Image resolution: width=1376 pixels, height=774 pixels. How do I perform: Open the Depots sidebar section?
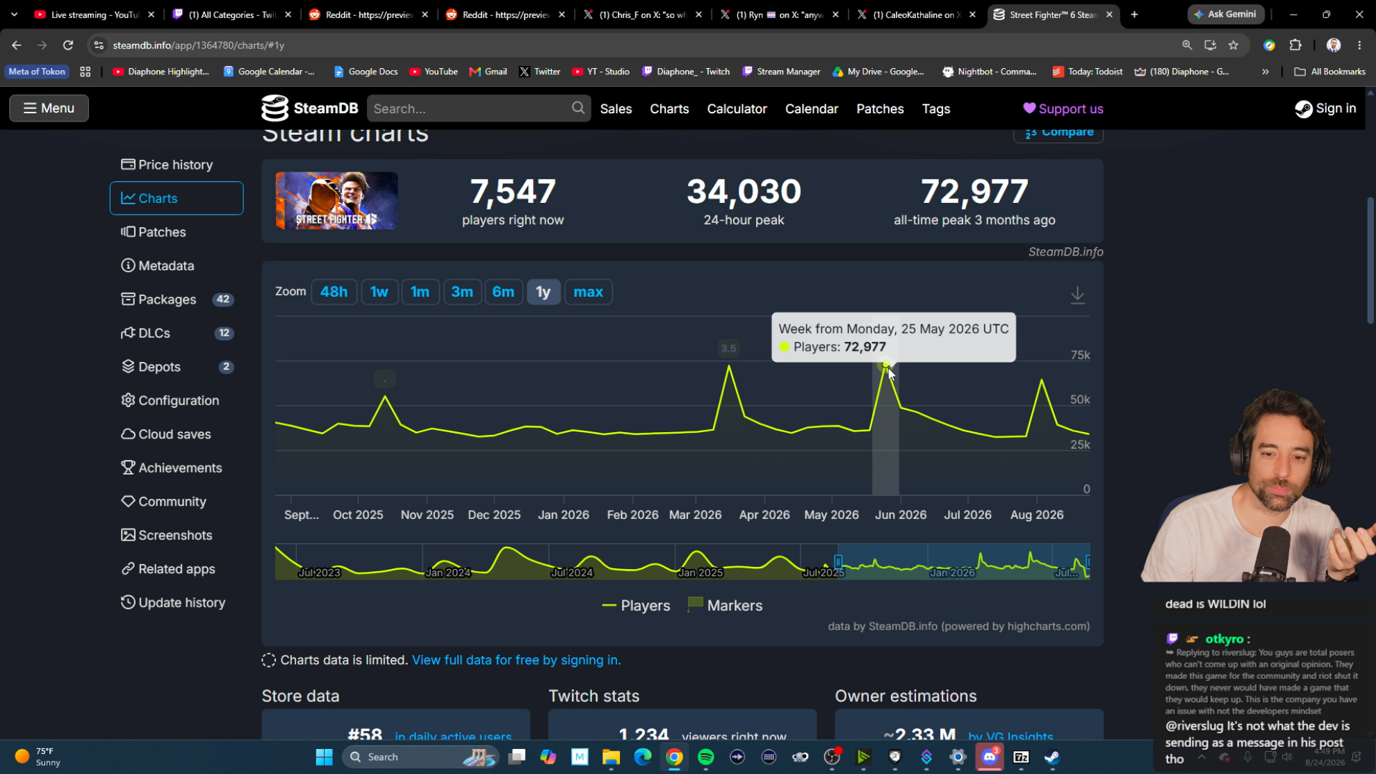pos(177,367)
